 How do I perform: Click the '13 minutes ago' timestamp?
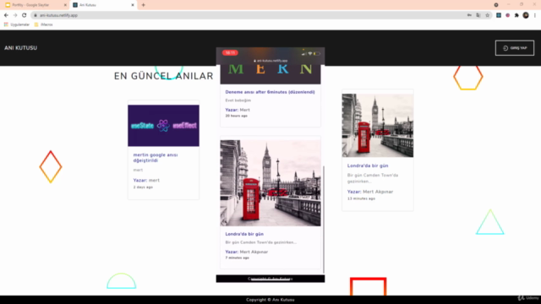coord(361,198)
